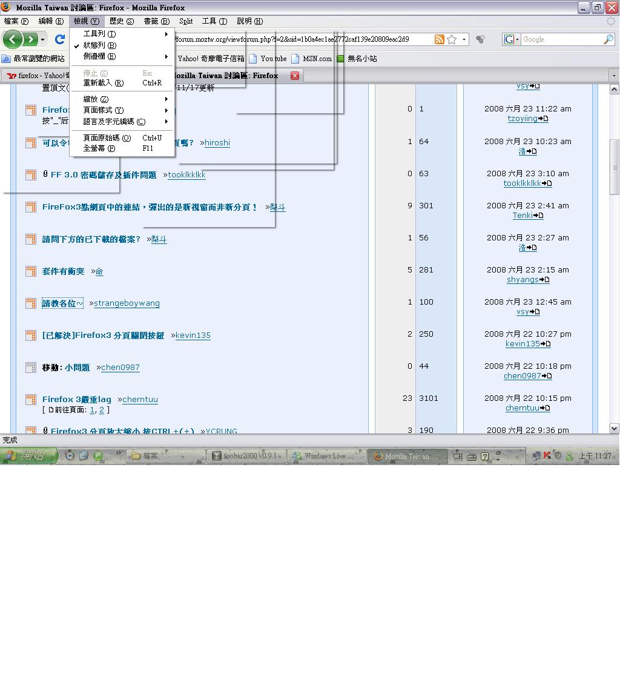Switch to Windows Live taskbar button

click(x=326, y=456)
